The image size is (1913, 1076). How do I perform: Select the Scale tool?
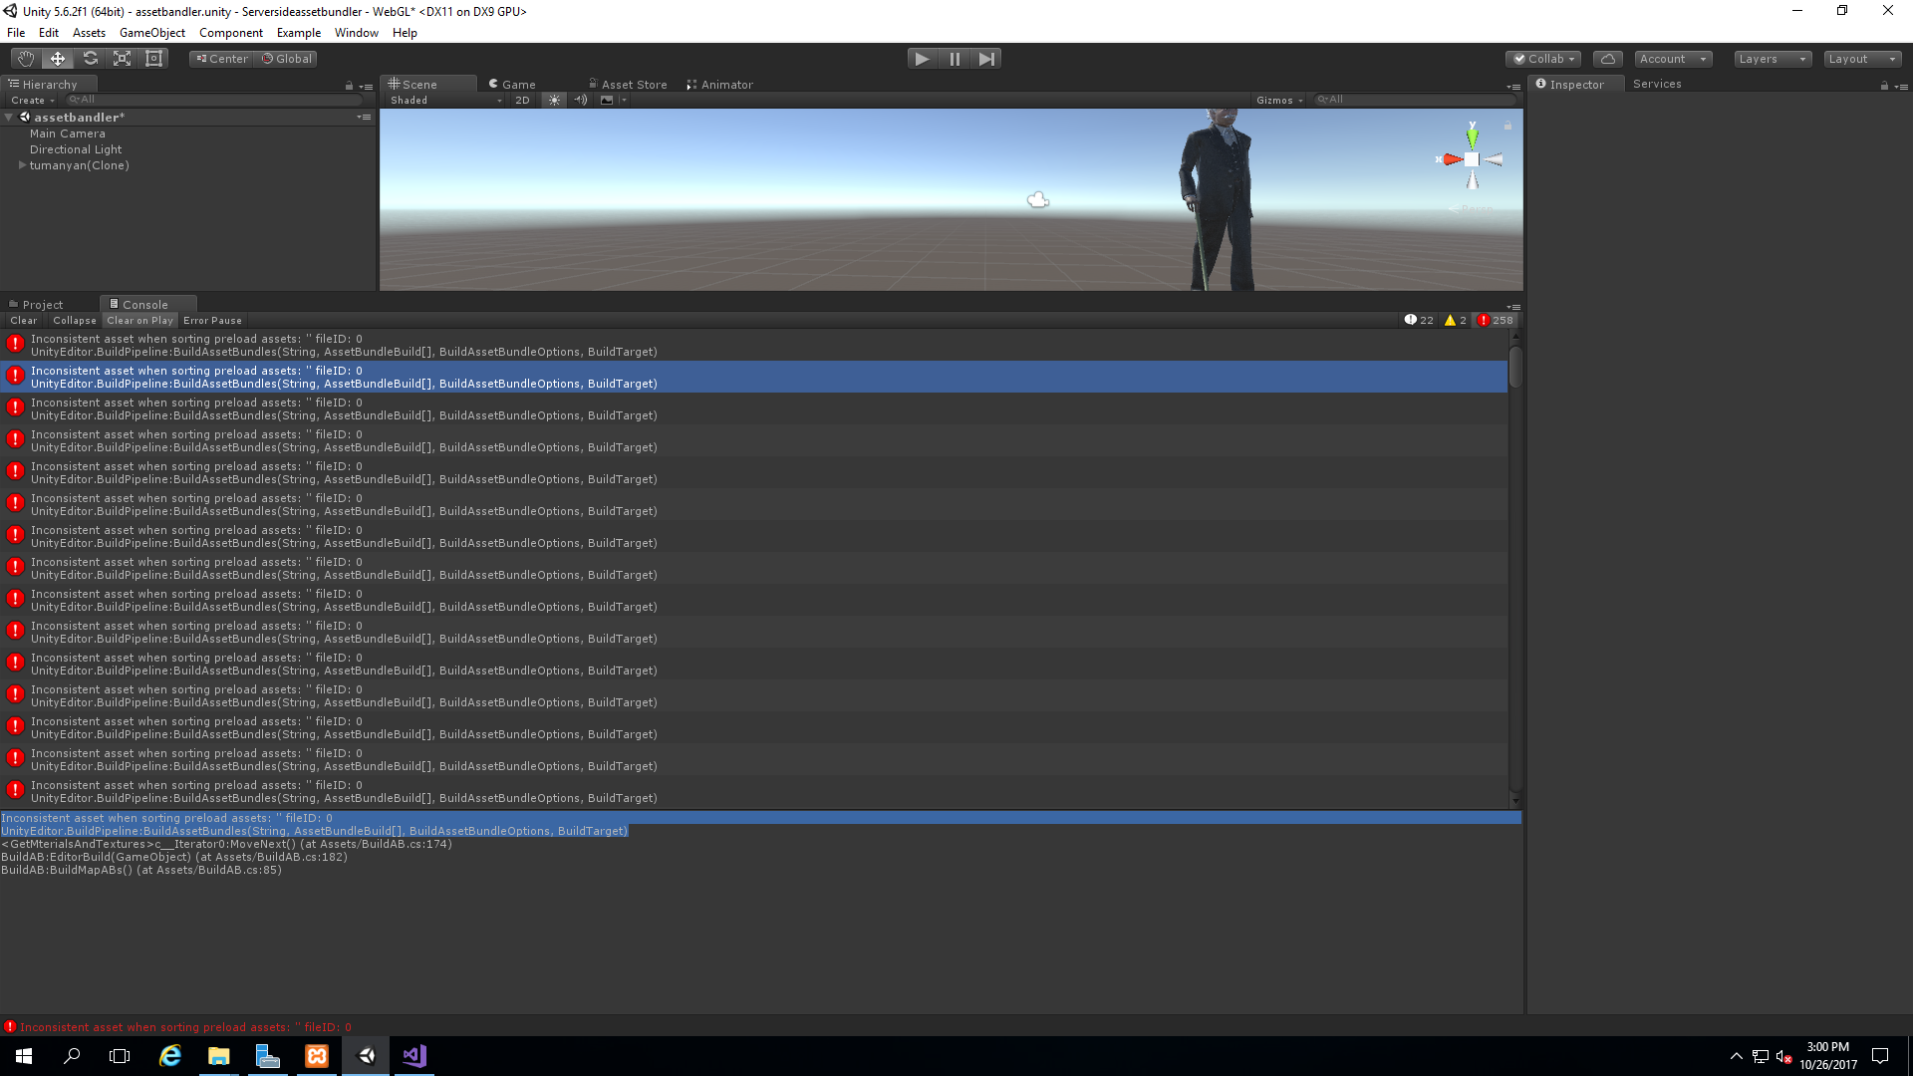click(122, 58)
